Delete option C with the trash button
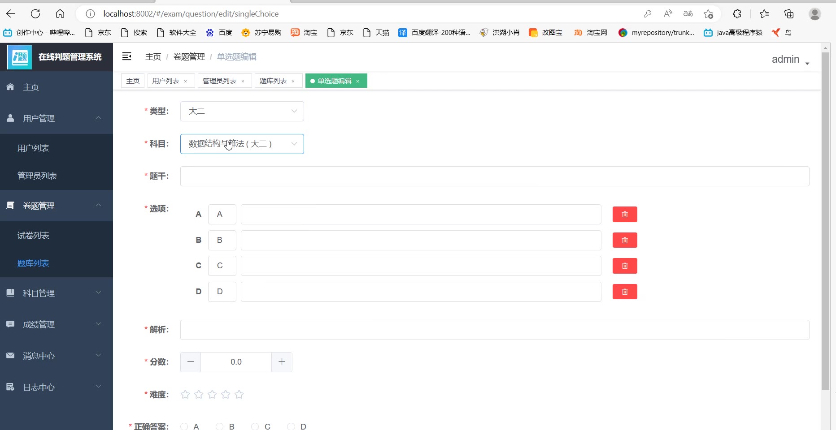 (625, 266)
